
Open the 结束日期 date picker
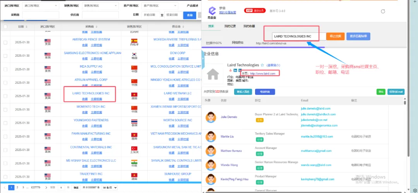tap(173, 15)
